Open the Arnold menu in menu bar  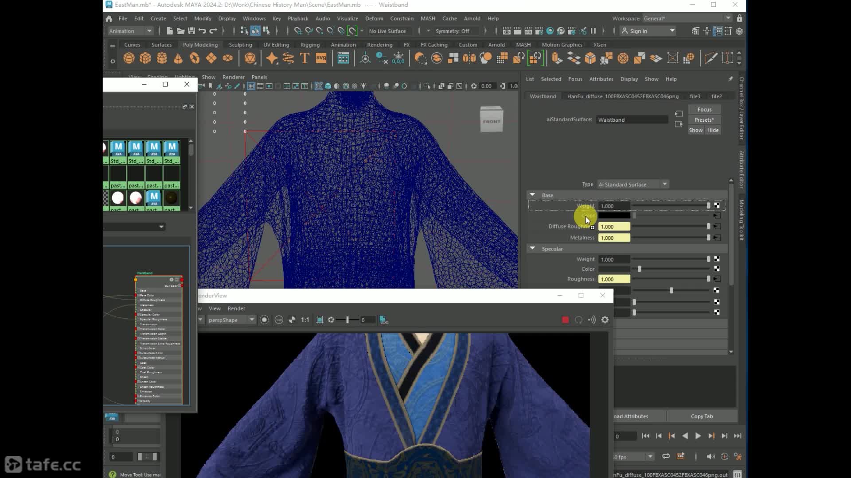472,19
